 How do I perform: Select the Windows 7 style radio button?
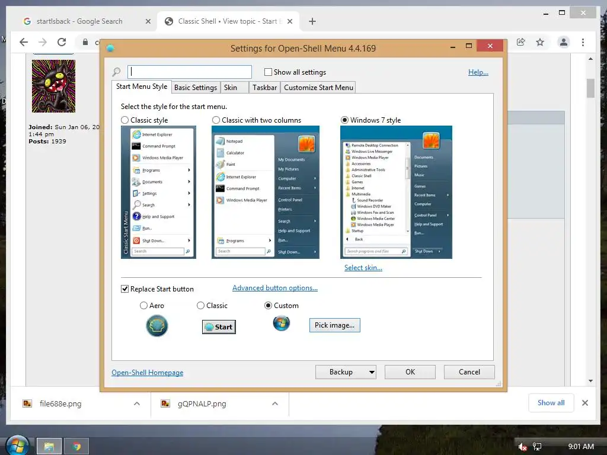pyautogui.click(x=344, y=120)
